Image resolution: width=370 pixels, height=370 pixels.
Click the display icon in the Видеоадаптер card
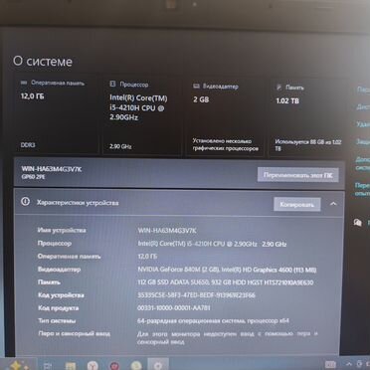196,87
